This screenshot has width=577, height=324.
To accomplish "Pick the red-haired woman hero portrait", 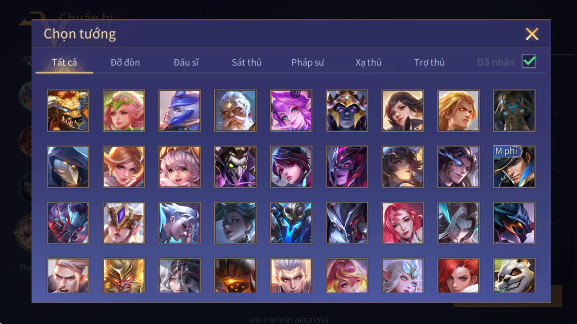I will click(458, 275).
